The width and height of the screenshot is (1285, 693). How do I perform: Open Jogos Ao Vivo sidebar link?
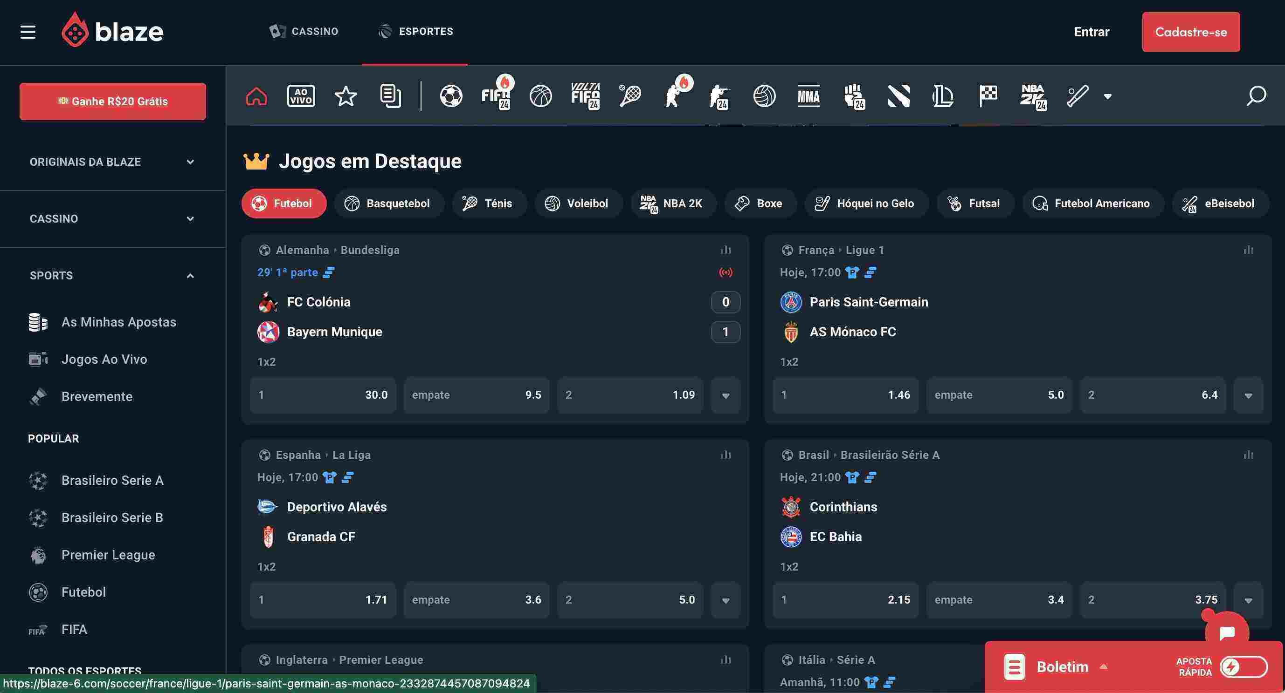(x=88, y=359)
